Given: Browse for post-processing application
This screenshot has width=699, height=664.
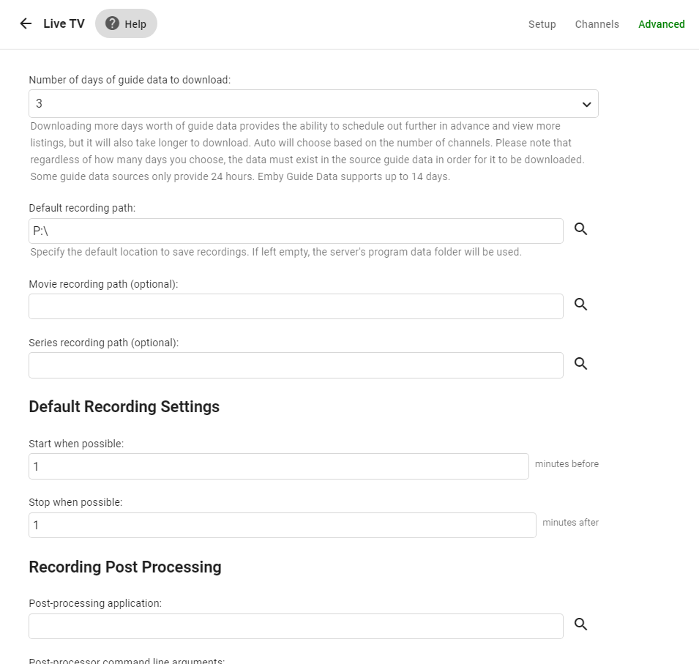Looking at the screenshot, I should coord(580,624).
